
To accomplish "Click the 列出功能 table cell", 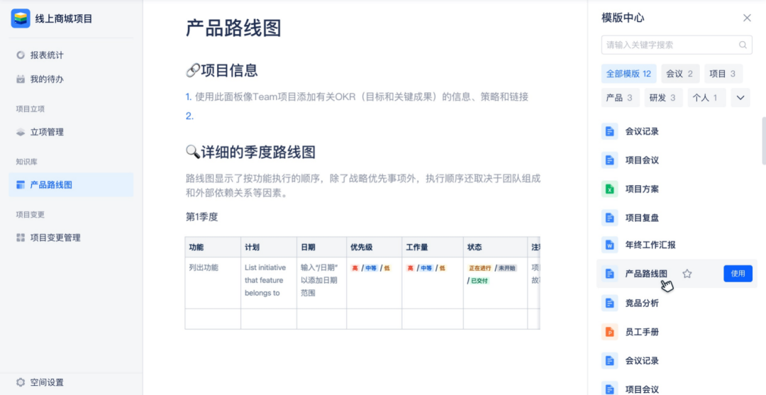I will 213,283.
